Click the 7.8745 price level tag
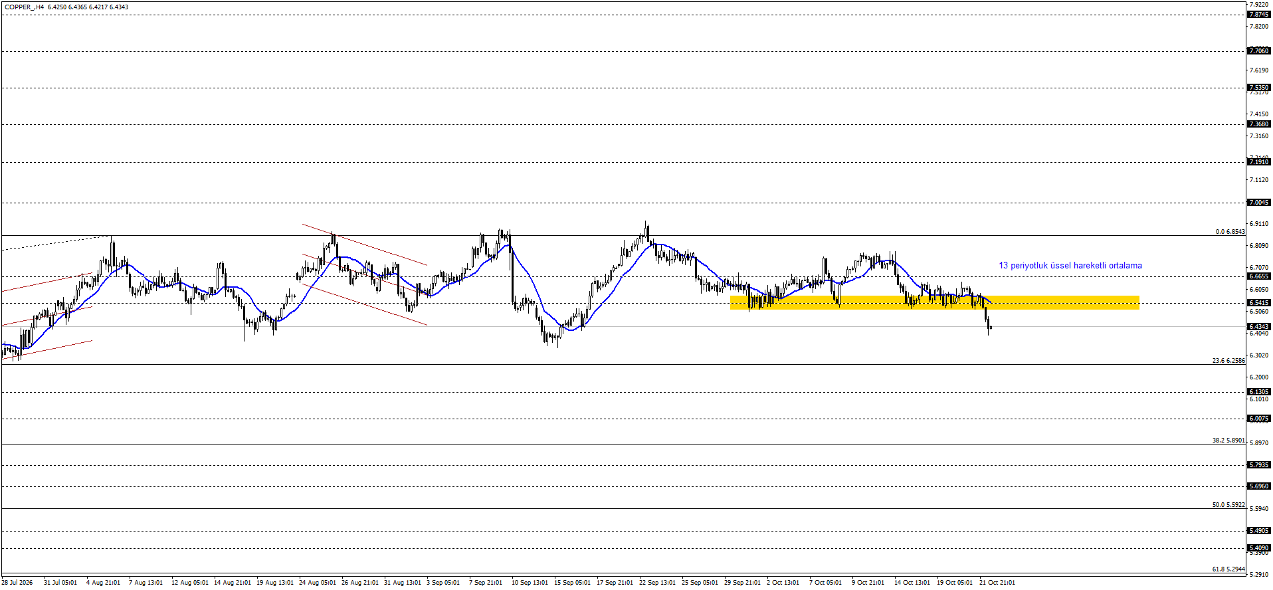This screenshot has height=590, width=1273. [1259, 15]
